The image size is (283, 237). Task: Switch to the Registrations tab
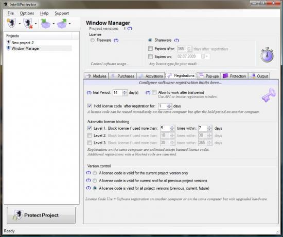click(x=181, y=76)
